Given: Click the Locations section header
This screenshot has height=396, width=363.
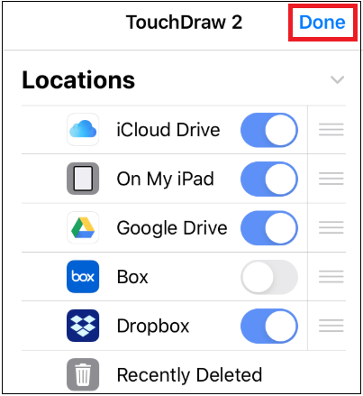Looking at the screenshot, I should tap(78, 80).
